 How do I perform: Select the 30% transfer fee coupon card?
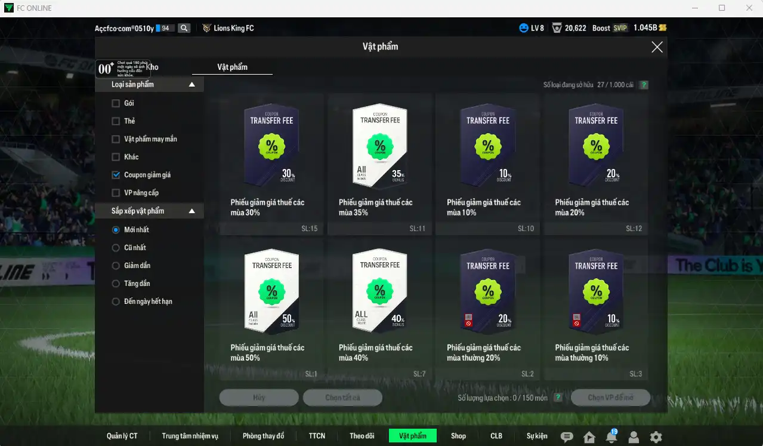[x=271, y=164]
